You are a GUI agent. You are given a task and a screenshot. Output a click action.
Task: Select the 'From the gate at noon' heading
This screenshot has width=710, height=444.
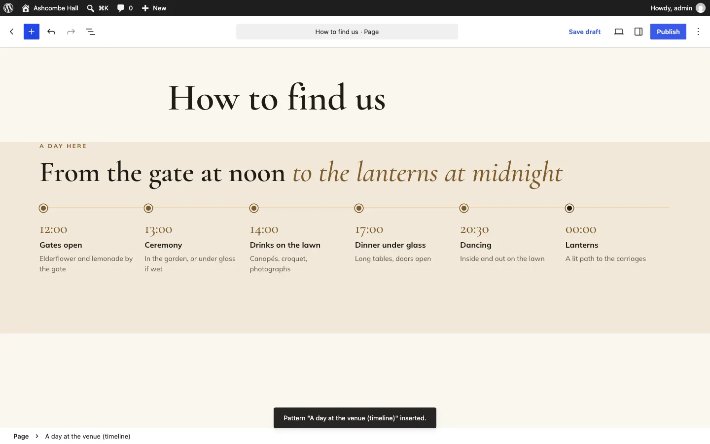pos(162,173)
